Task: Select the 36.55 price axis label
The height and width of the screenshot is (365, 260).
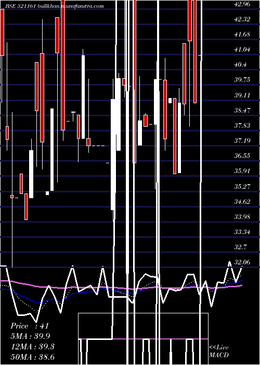Action: [242, 156]
